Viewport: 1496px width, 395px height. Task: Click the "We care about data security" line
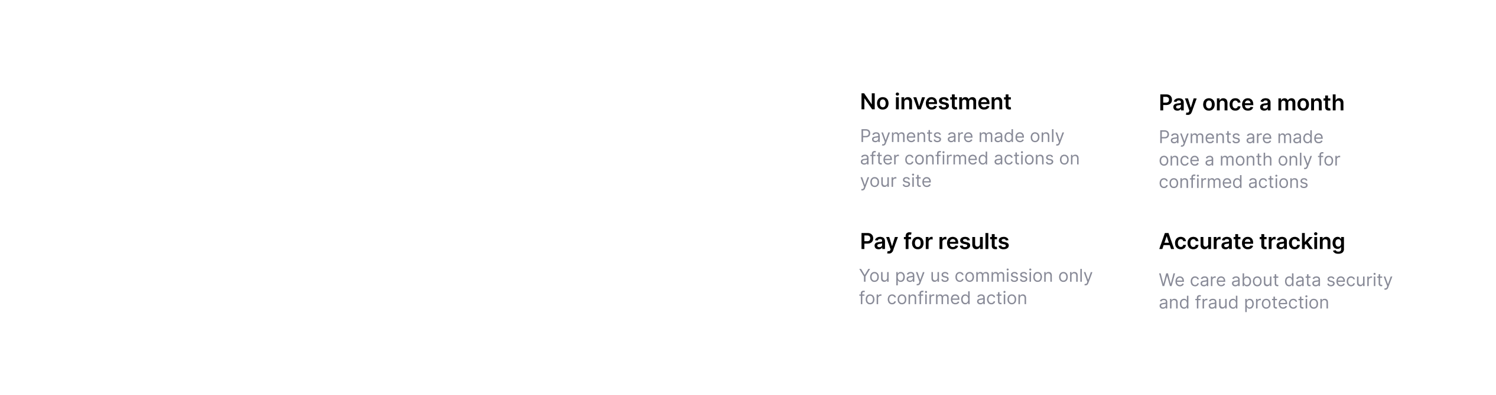coord(1275,280)
